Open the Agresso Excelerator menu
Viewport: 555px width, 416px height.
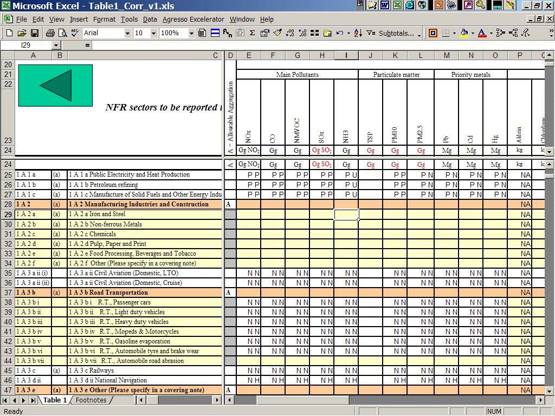tap(193, 19)
